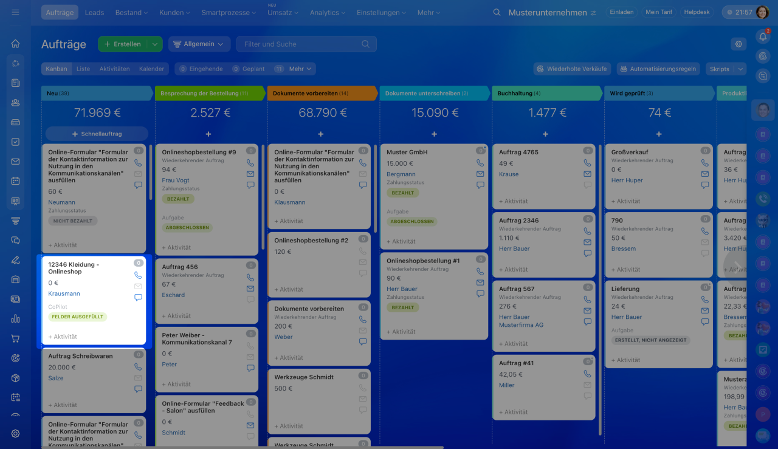Open the hamburger main menu

[x=15, y=12]
